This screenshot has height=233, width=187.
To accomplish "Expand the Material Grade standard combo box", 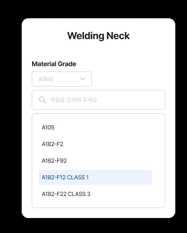I will [x=62, y=79].
